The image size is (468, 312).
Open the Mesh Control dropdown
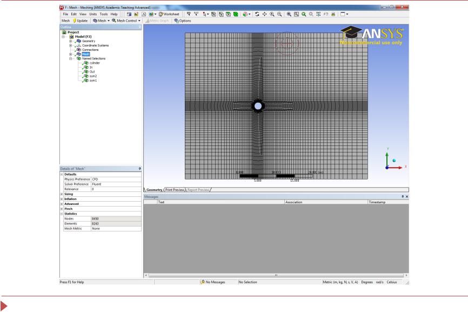(126, 21)
